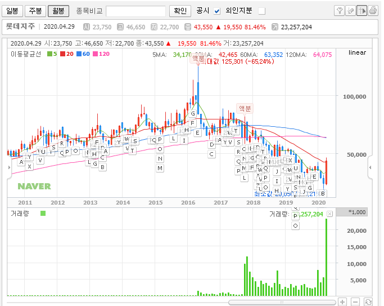The width and height of the screenshot is (384, 306).
Task: Open disclosure marker G in 2016
Action: [x=193, y=114]
